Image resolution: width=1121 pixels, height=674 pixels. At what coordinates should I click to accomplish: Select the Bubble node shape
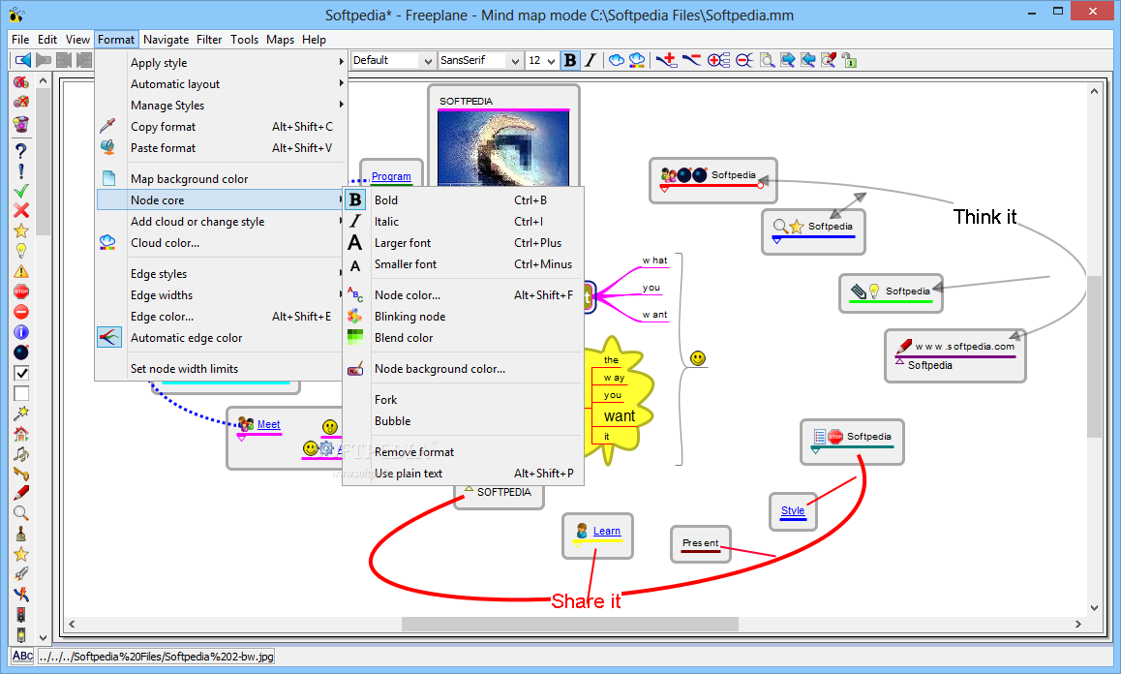464,421
